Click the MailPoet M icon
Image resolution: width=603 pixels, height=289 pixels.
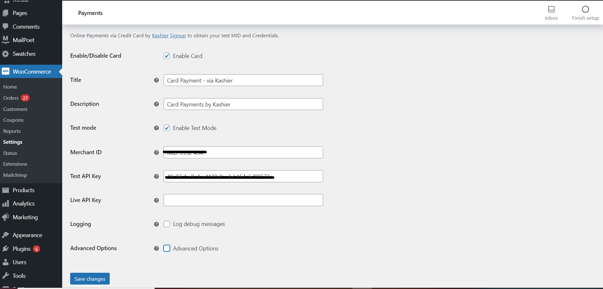pyautogui.click(x=5, y=40)
